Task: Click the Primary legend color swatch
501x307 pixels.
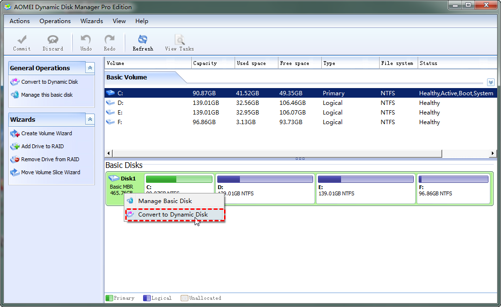Action: [109, 298]
